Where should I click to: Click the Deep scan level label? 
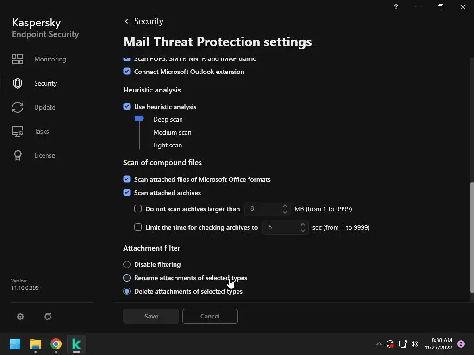pyautogui.click(x=168, y=119)
